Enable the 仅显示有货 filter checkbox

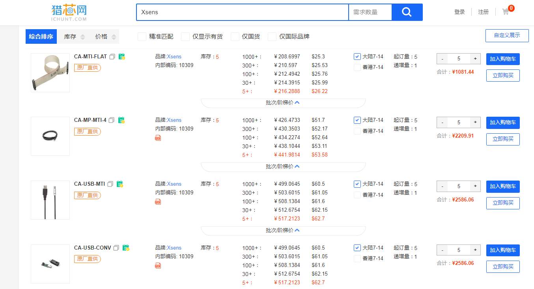coord(185,37)
